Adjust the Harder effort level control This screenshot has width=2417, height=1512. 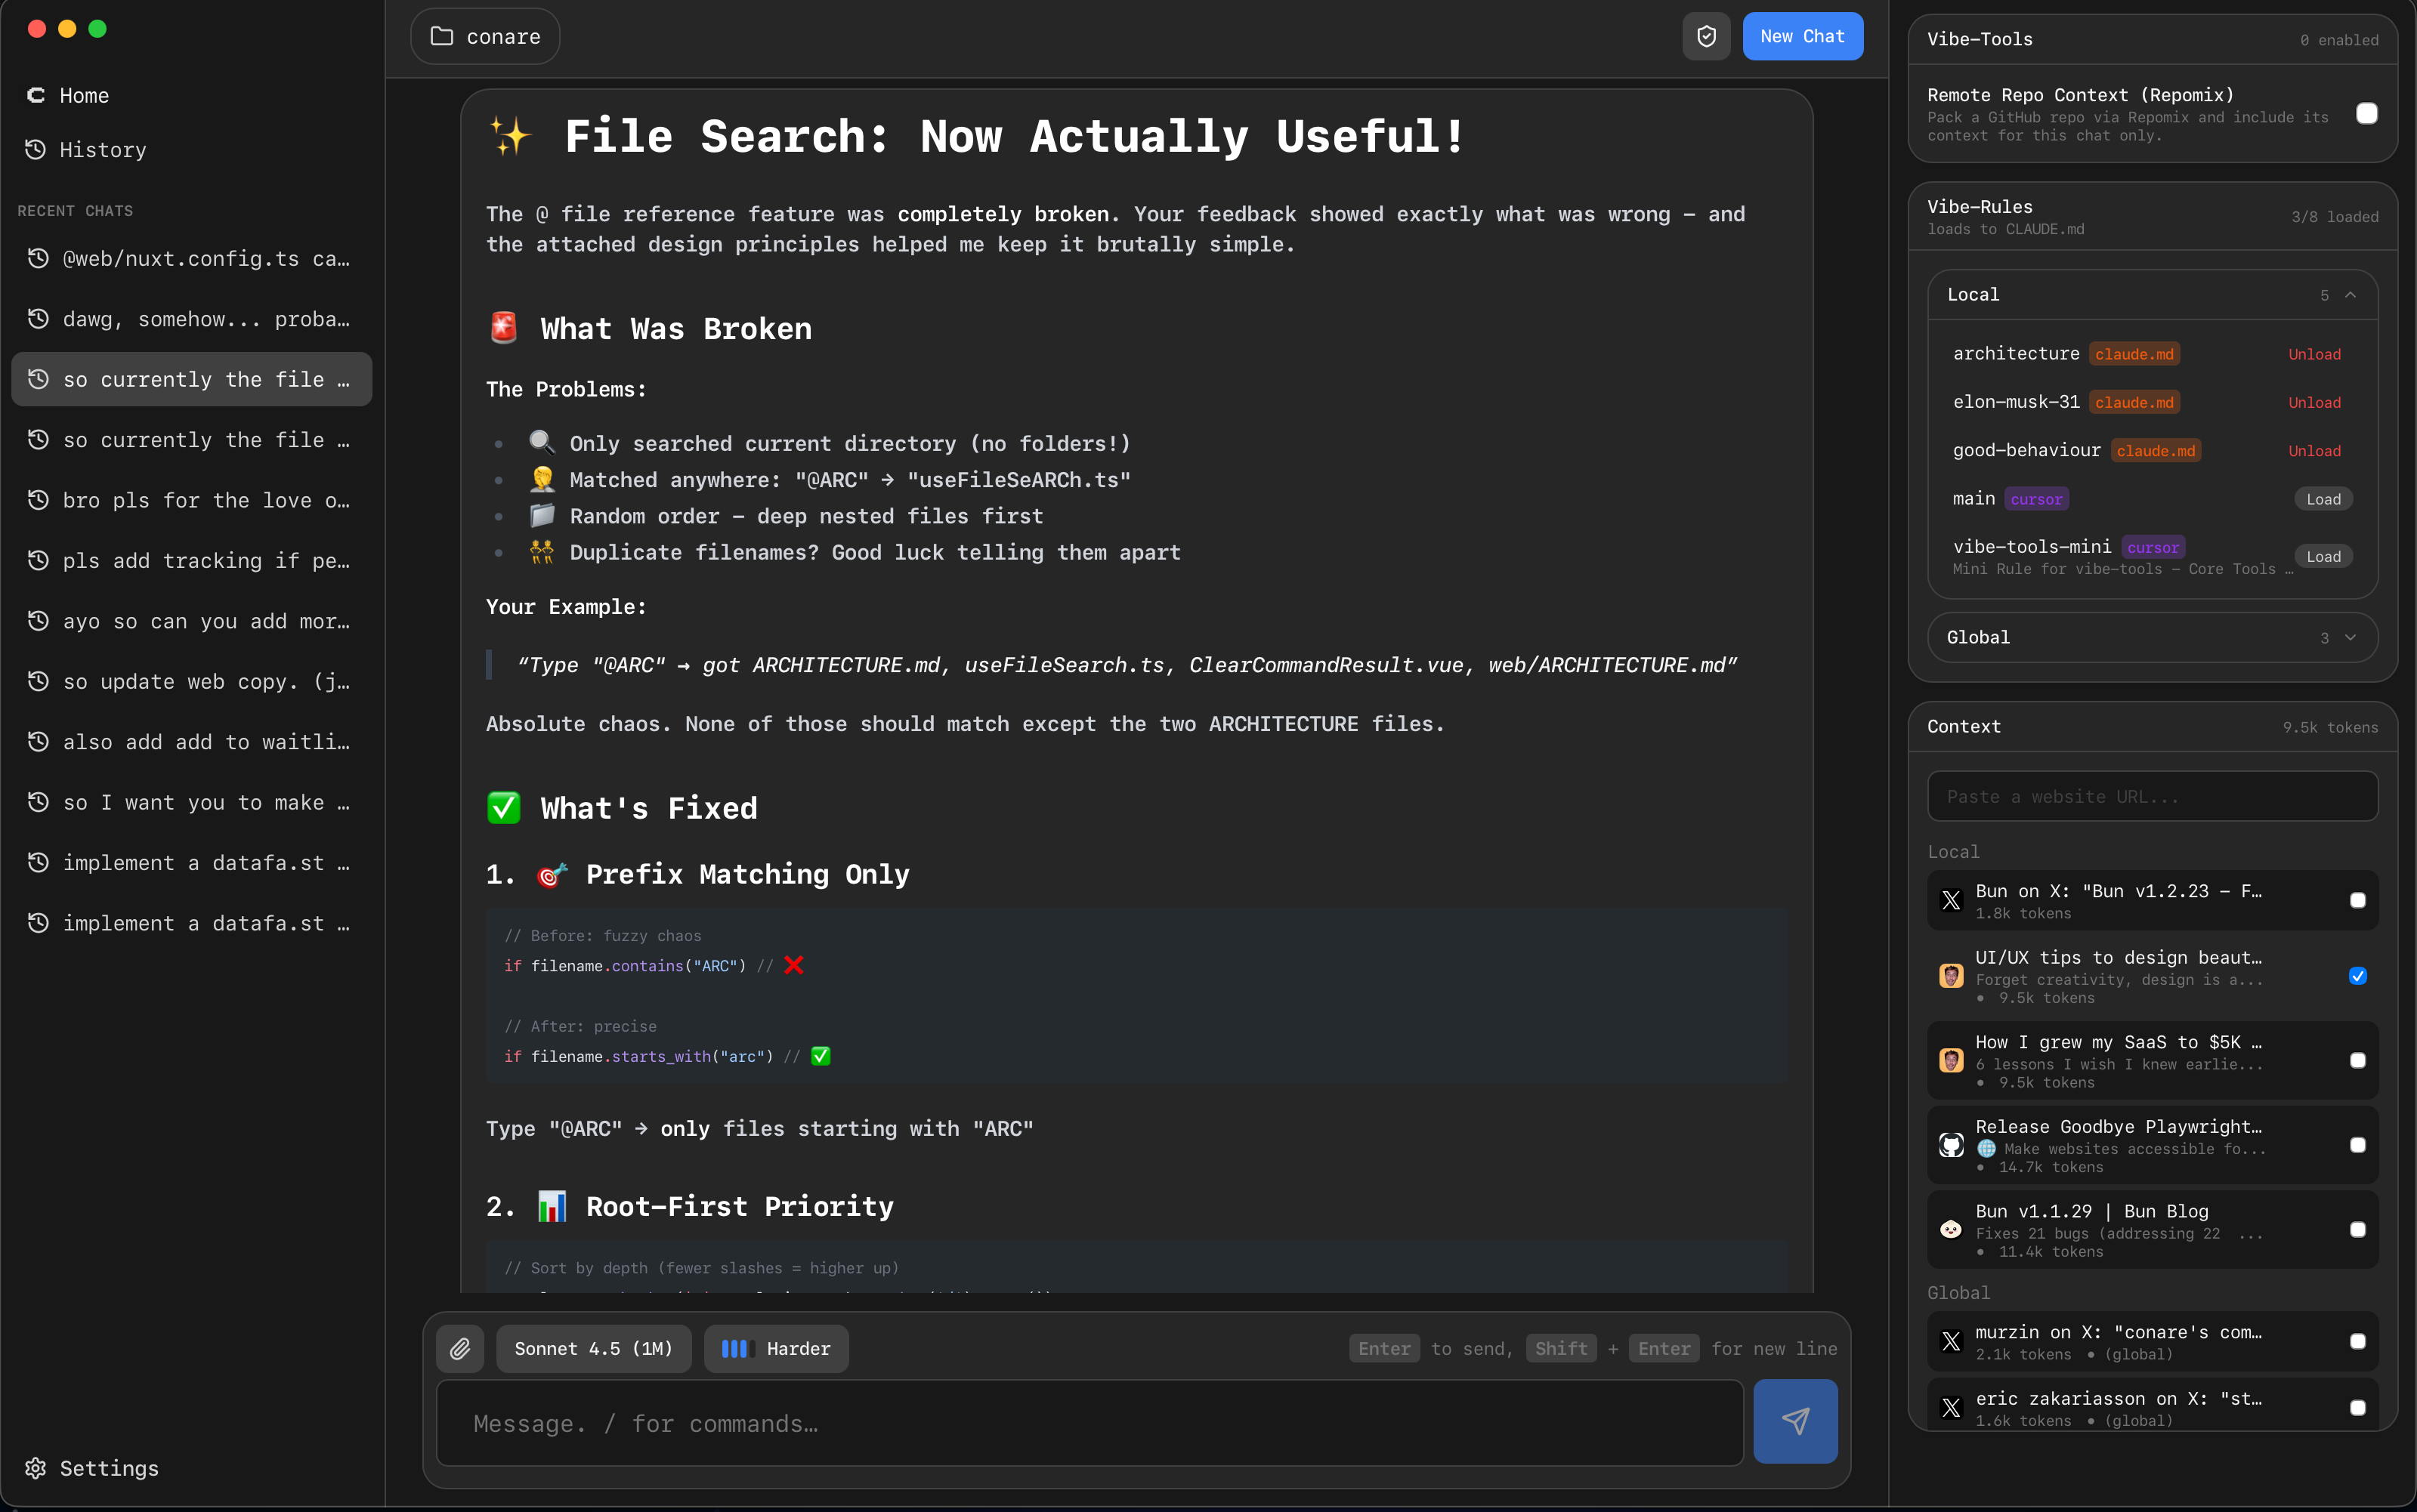pyautogui.click(x=776, y=1349)
